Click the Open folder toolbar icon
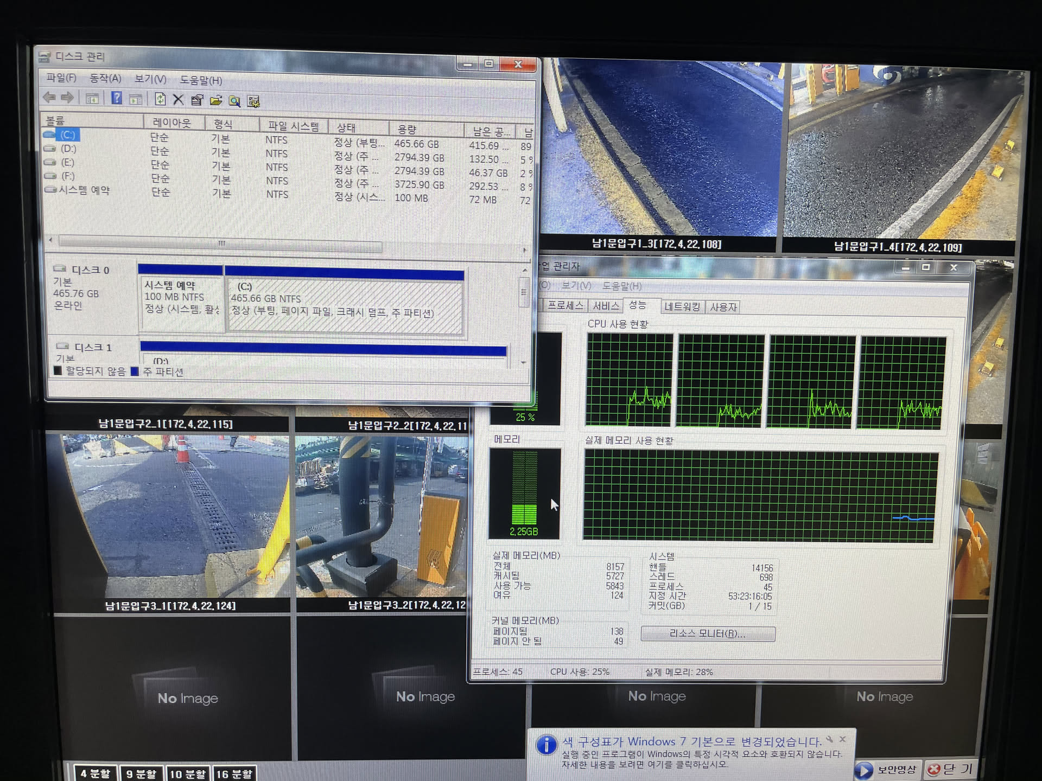Viewport: 1042px width, 781px height. coord(216,100)
